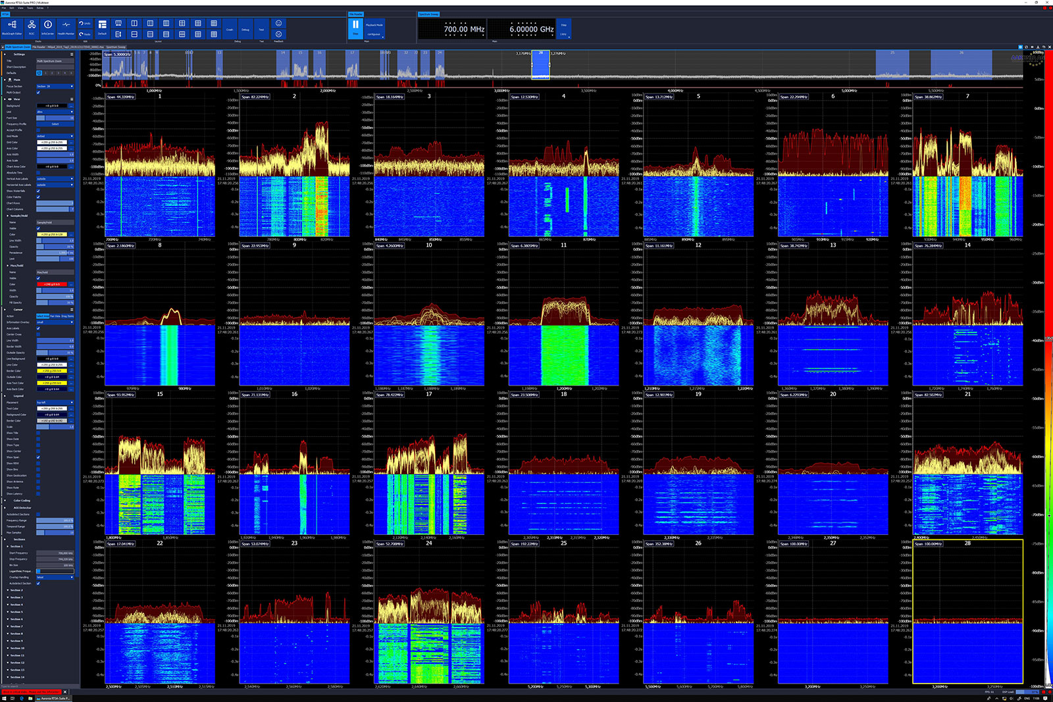Click the Undo icon in toolbar
The width and height of the screenshot is (1053, 702).
tap(85, 23)
